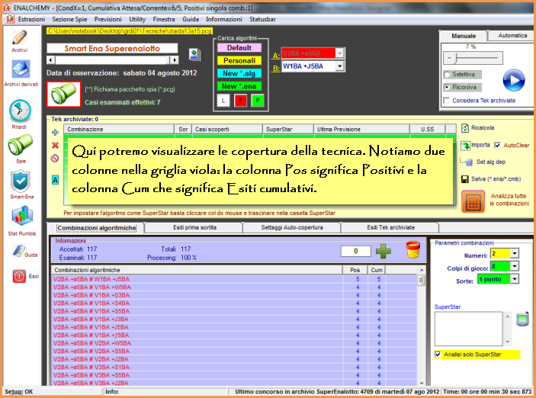Click the Esci exit icon
Image resolution: width=536 pixels, height=398 pixels.
pyautogui.click(x=19, y=276)
